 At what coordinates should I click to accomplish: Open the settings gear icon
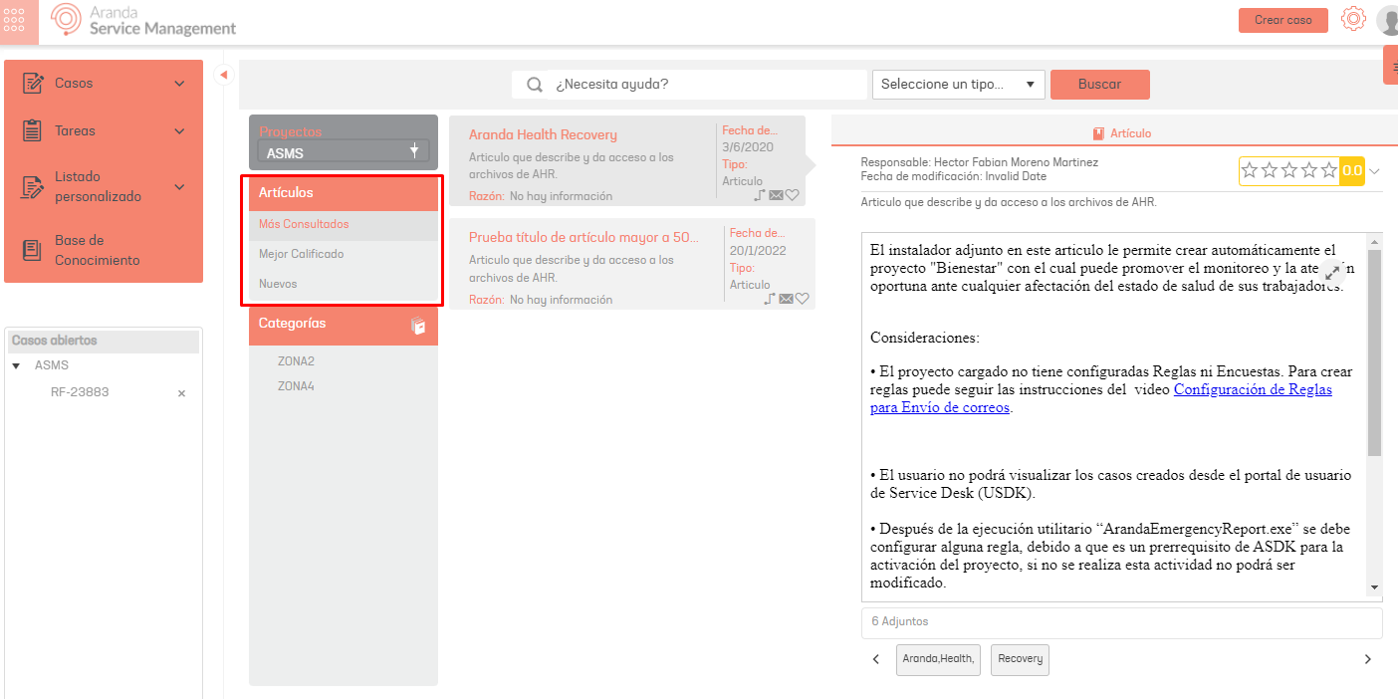(x=1352, y=19)
